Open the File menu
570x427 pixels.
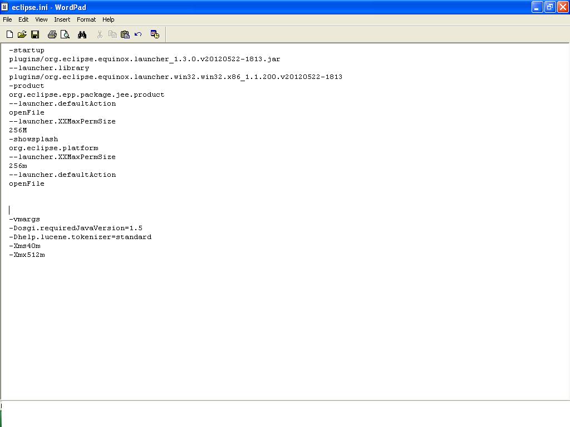[7, 19]
